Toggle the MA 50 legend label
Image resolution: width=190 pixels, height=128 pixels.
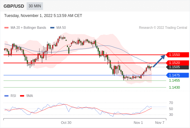[x=61, y=28]
